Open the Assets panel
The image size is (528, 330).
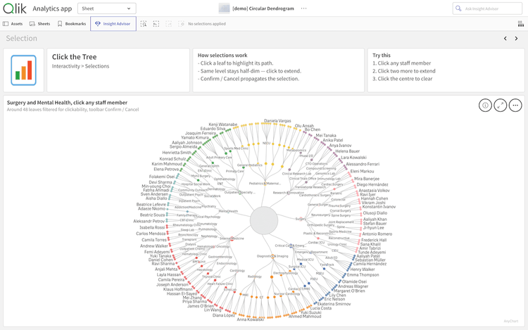point(13,24)
